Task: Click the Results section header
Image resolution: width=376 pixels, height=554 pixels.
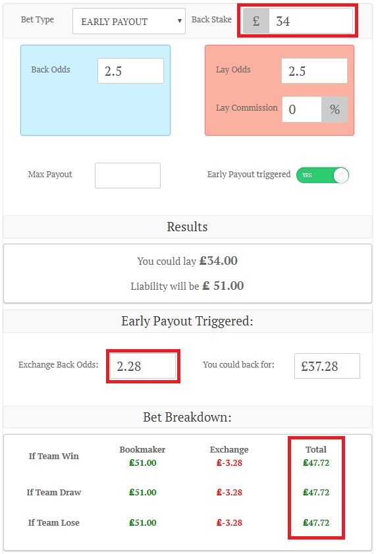Action: tap(188, 227)
